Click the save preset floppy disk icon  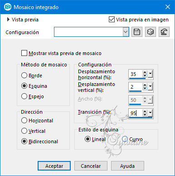[x=137, y=32]
